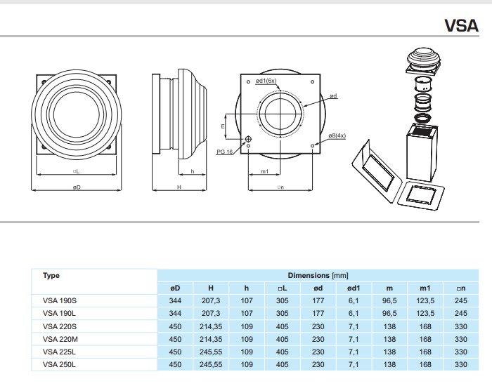This screenshot has width=492, height=386.
Task: Click the '□L' dimension label under front view
Action: (76, 171)
